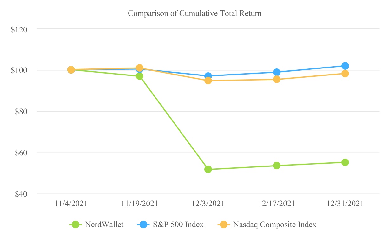Click the NerdWallet legend marker
389x241 pixels.
(x=75, y=225)
